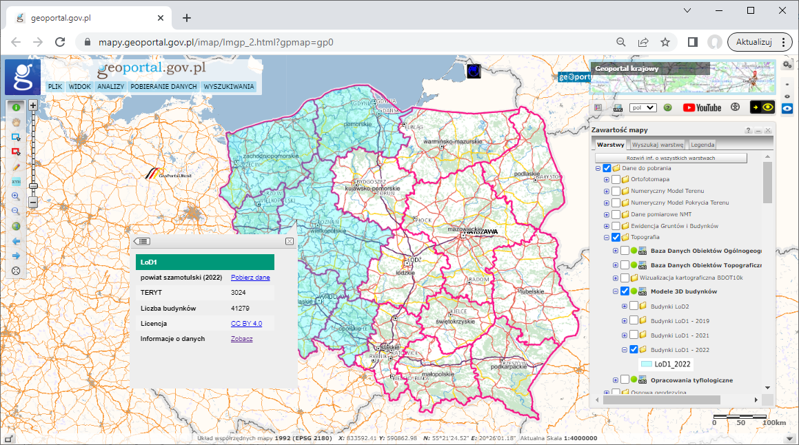
Task: Open the YouTube channel icon
Action: [702, 107]
